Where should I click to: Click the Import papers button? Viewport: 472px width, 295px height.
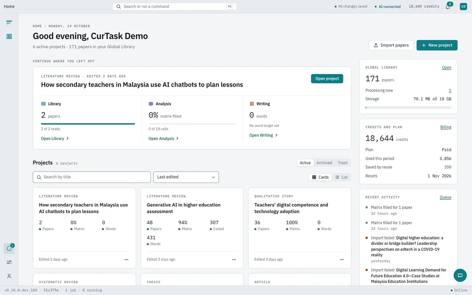(x=391, y=45)
